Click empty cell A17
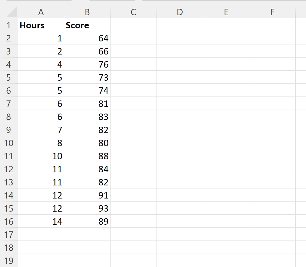This screenshot has width=306, height=267. pos(41,234)
